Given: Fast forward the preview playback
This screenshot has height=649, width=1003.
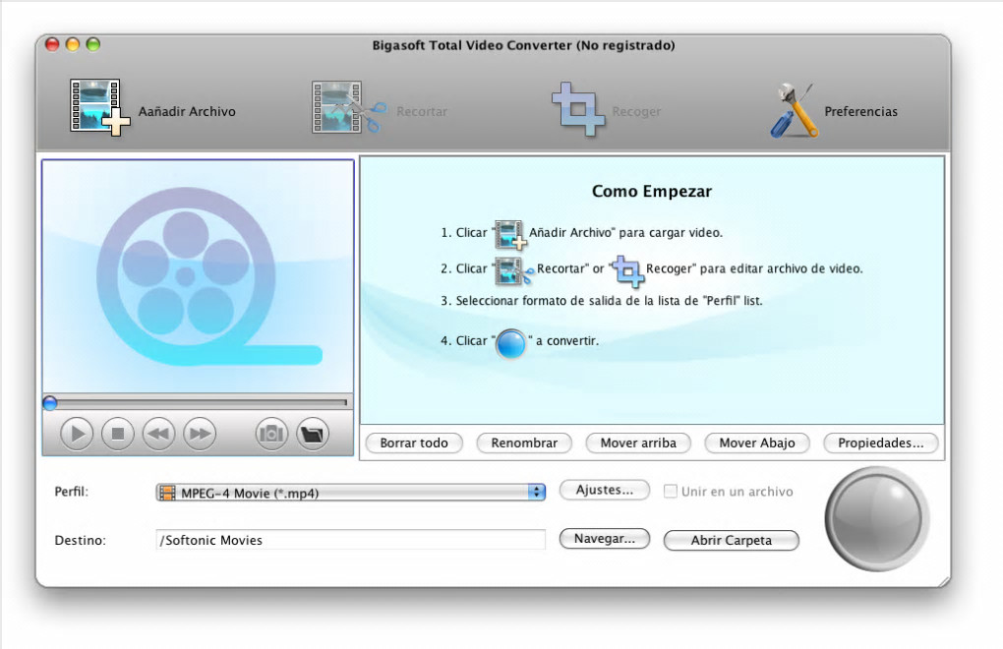Looking at the screenshot, I should click(x=200, y=435).
